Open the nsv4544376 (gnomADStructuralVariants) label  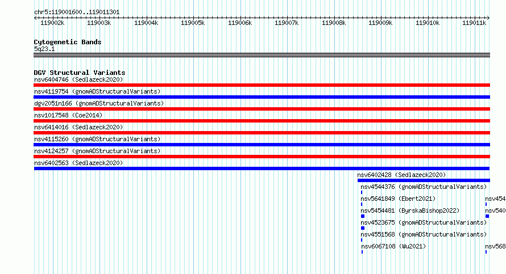(x=424, y=187)
